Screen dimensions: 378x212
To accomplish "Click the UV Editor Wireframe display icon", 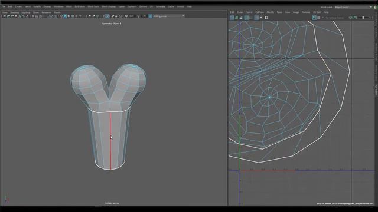I will 232,18.
